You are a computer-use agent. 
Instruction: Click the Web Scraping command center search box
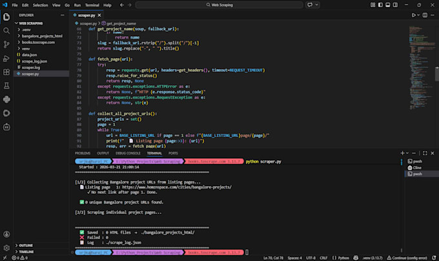(x=219, y=5)
